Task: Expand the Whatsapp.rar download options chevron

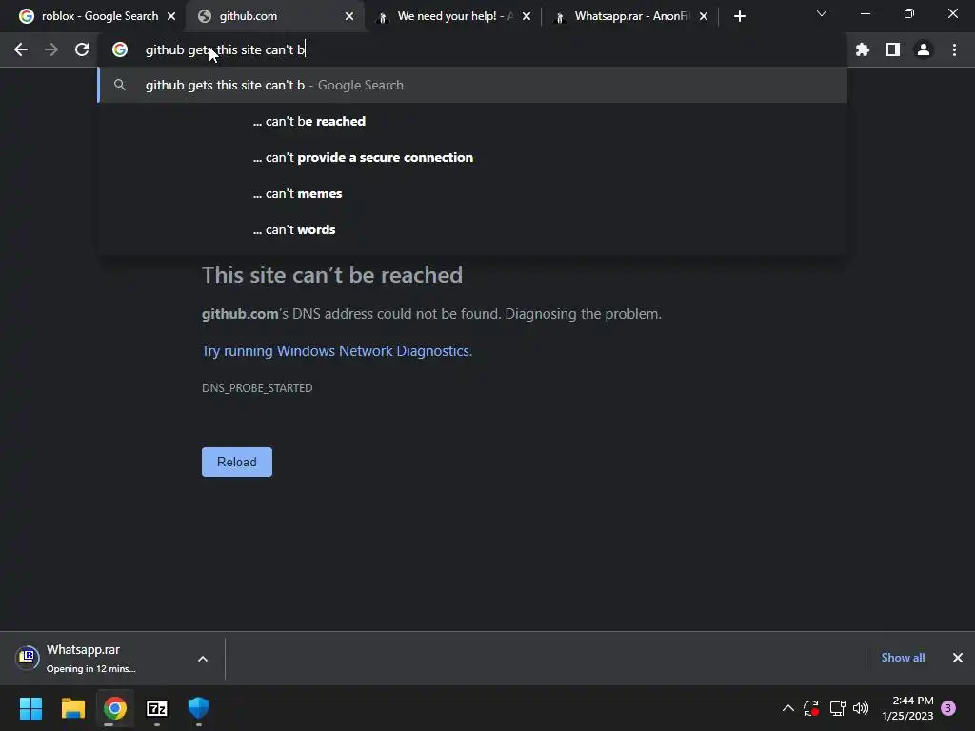Action: tap(203, 659)
